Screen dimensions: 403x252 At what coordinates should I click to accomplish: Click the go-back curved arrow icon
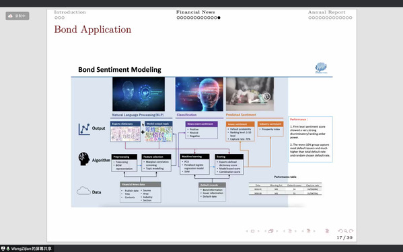tap(340, 231)
